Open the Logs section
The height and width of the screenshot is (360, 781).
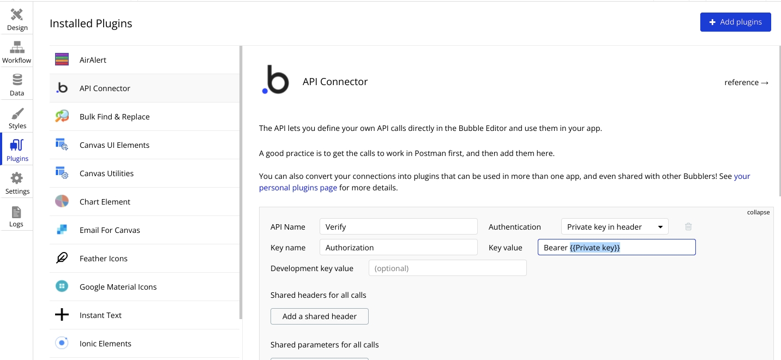tap(16, 216)
